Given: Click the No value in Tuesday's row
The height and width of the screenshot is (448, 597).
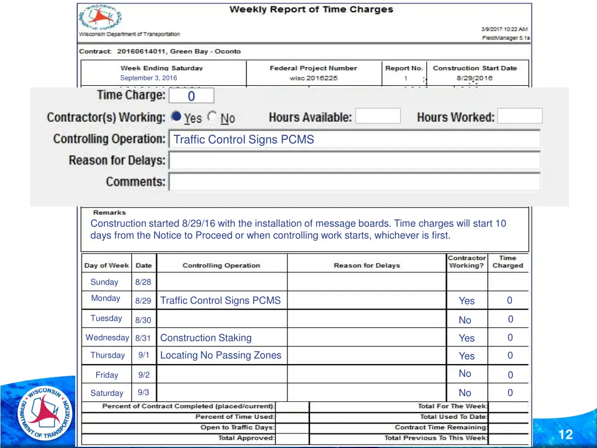Looking at the screenshot, I should pyautogui.click(x=465, y=320).
